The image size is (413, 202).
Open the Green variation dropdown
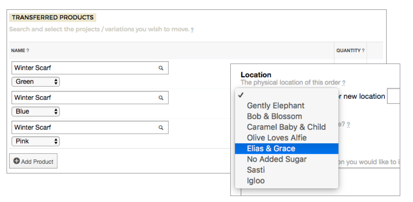click(36, 82)
